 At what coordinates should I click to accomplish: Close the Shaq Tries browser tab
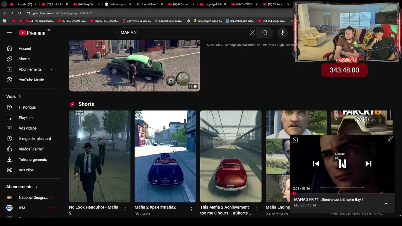coord(98,4)
